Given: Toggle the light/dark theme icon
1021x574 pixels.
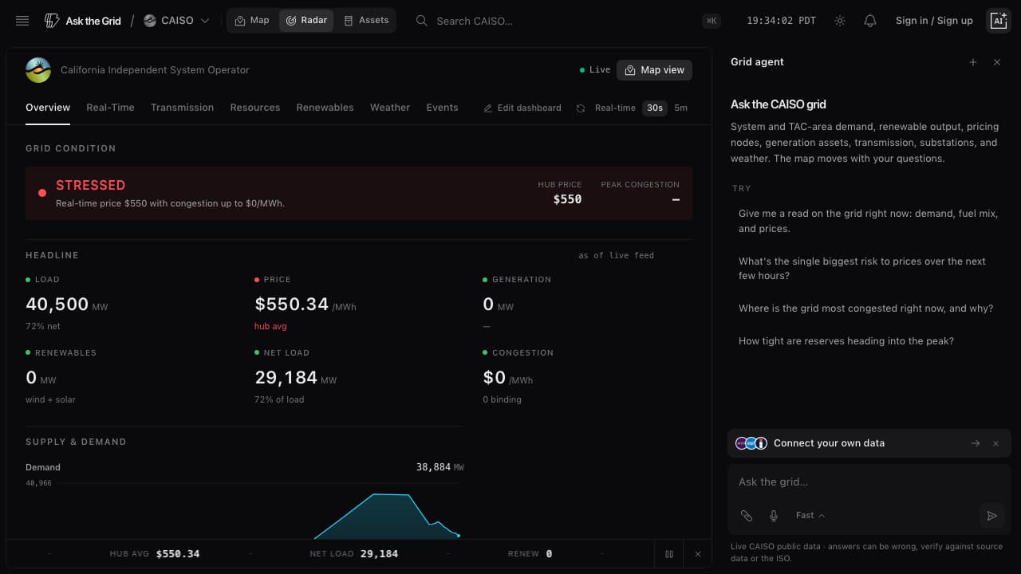Looking at the screenshot, I should coord(840,21).
